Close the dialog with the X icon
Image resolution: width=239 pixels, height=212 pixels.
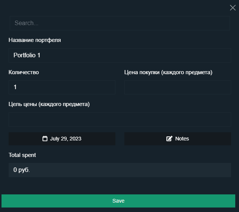[233, 7]
